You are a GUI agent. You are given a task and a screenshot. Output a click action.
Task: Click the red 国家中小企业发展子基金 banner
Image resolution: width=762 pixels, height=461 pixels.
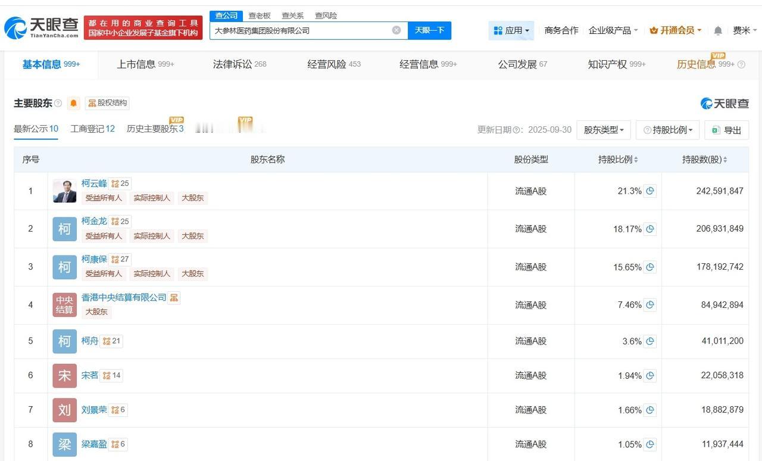pyautogui.click(x=143, y=27)
